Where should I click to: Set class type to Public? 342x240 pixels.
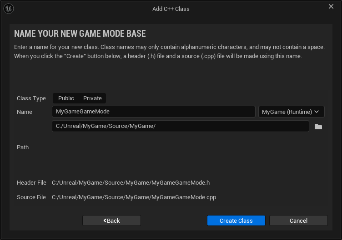[x=66, y=98]
